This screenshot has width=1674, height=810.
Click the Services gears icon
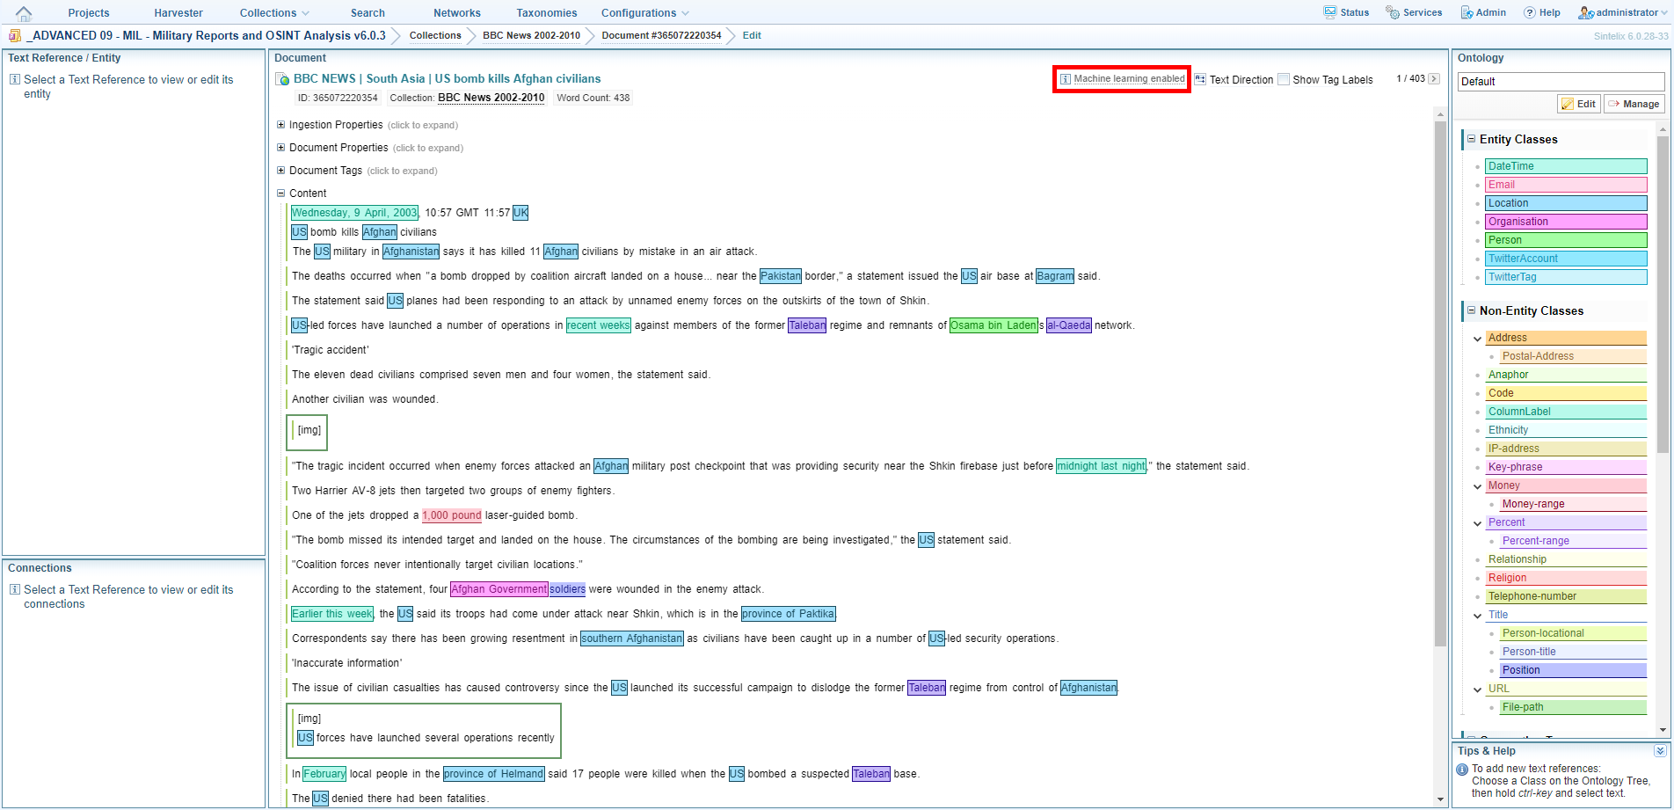(1393, 12)
